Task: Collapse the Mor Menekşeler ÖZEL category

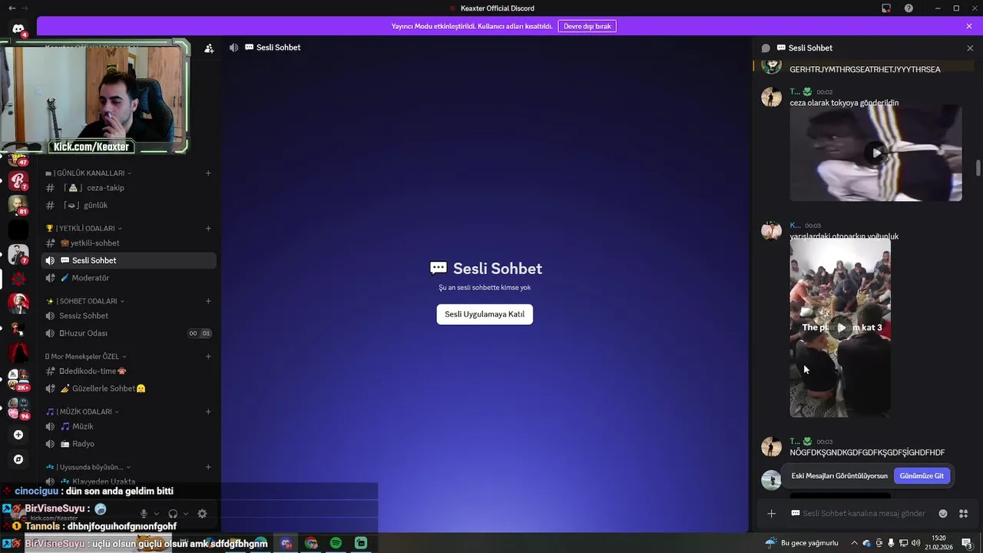Action: (x=86, y=356)
